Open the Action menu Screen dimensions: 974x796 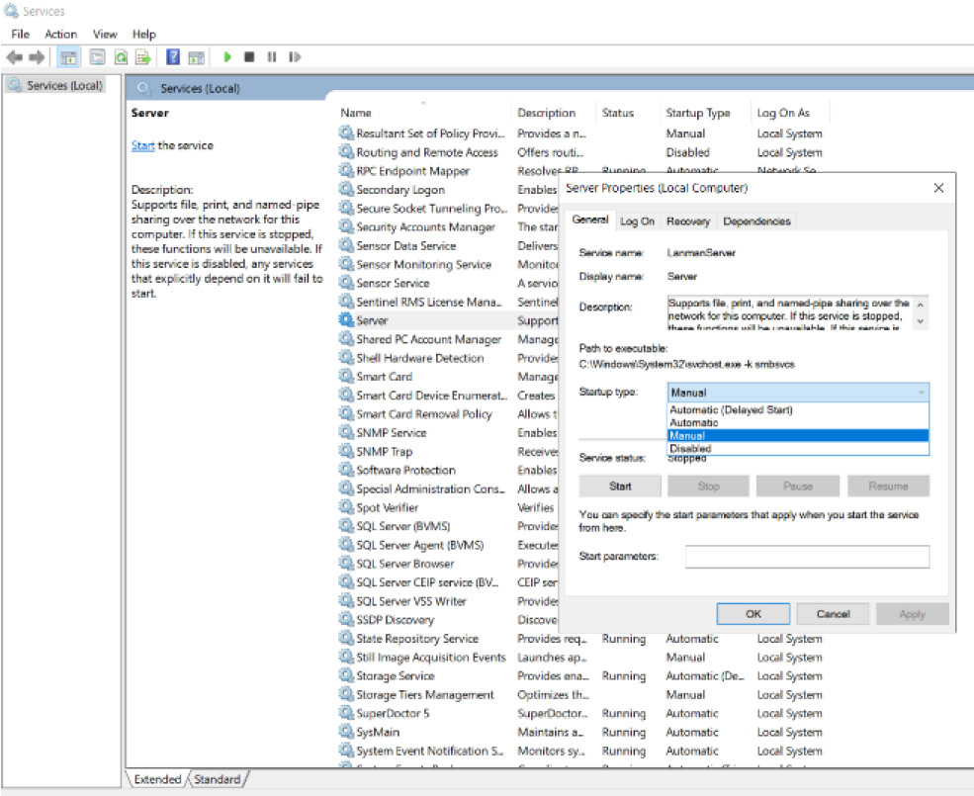[x=60, y=34]
